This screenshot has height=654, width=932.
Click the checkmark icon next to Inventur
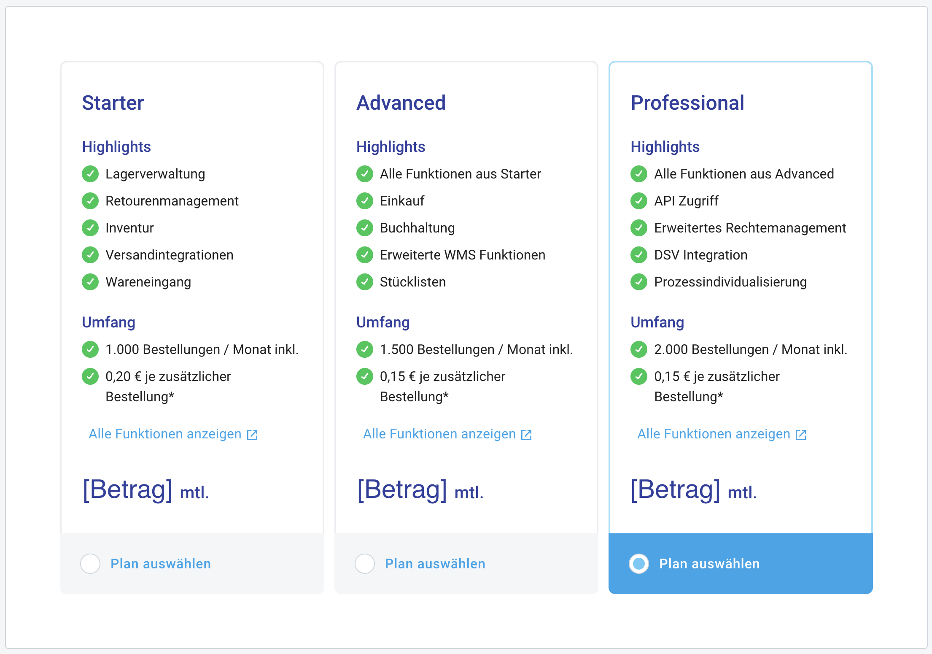[x=90, y=228]
